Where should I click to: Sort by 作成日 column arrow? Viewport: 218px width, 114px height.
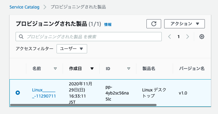pos(92,69)
